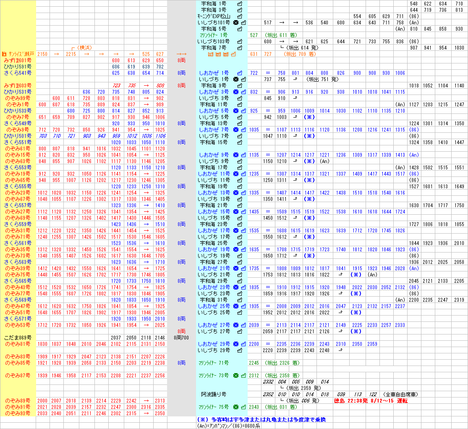Click the blue （※） transfer footnote
Image resolution: width=468 pixels, height=429 pixels.
[261, 420]
